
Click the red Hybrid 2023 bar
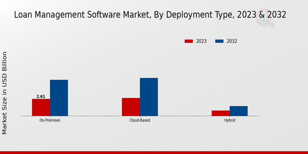220,113
